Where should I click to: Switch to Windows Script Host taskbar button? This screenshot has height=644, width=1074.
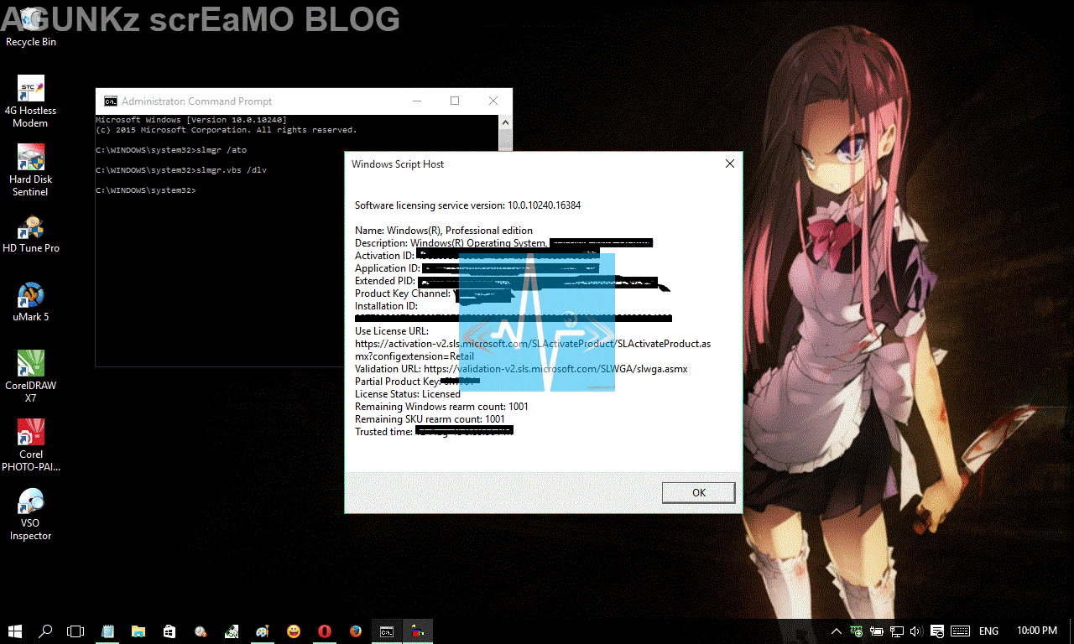418,631
